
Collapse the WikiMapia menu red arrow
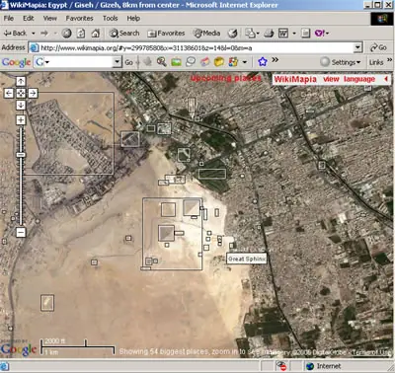coord(386,79)
